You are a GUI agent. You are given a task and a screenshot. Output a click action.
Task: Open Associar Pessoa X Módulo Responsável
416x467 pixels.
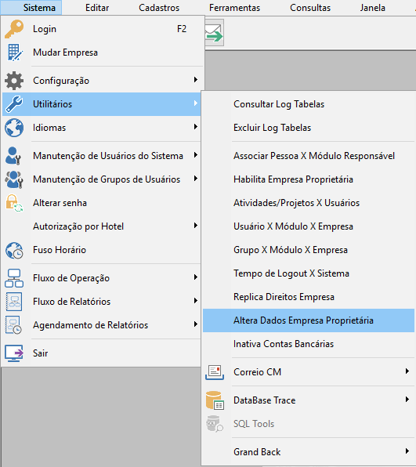pos(309,156)
